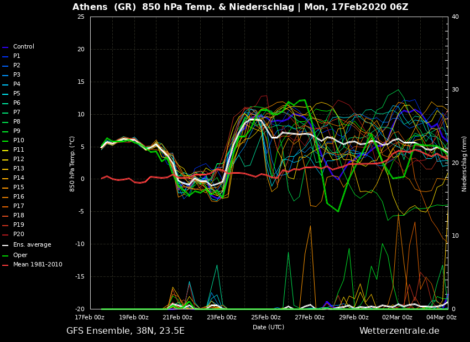Click the "P17" legend label

point(19,206)
